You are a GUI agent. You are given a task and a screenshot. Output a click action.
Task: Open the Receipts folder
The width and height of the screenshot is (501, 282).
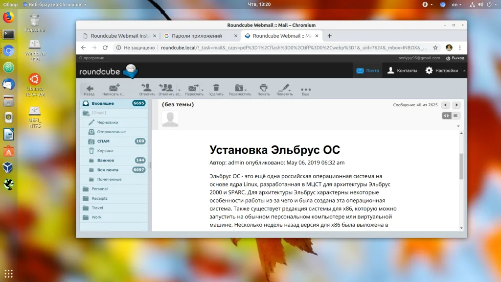[x=114, y=198]
